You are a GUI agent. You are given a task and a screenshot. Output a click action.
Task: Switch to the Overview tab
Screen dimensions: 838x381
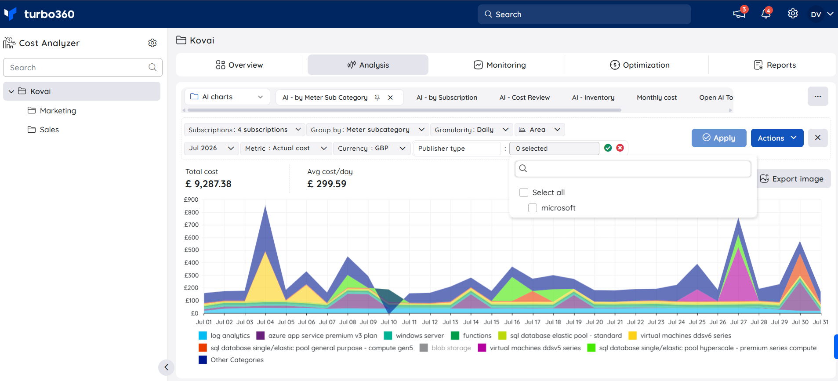(239, 65)
